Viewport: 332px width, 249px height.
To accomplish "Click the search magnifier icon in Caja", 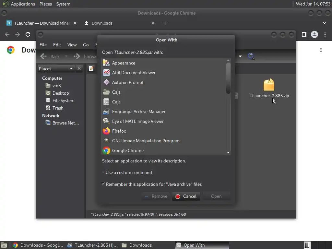I will [251, 56].
